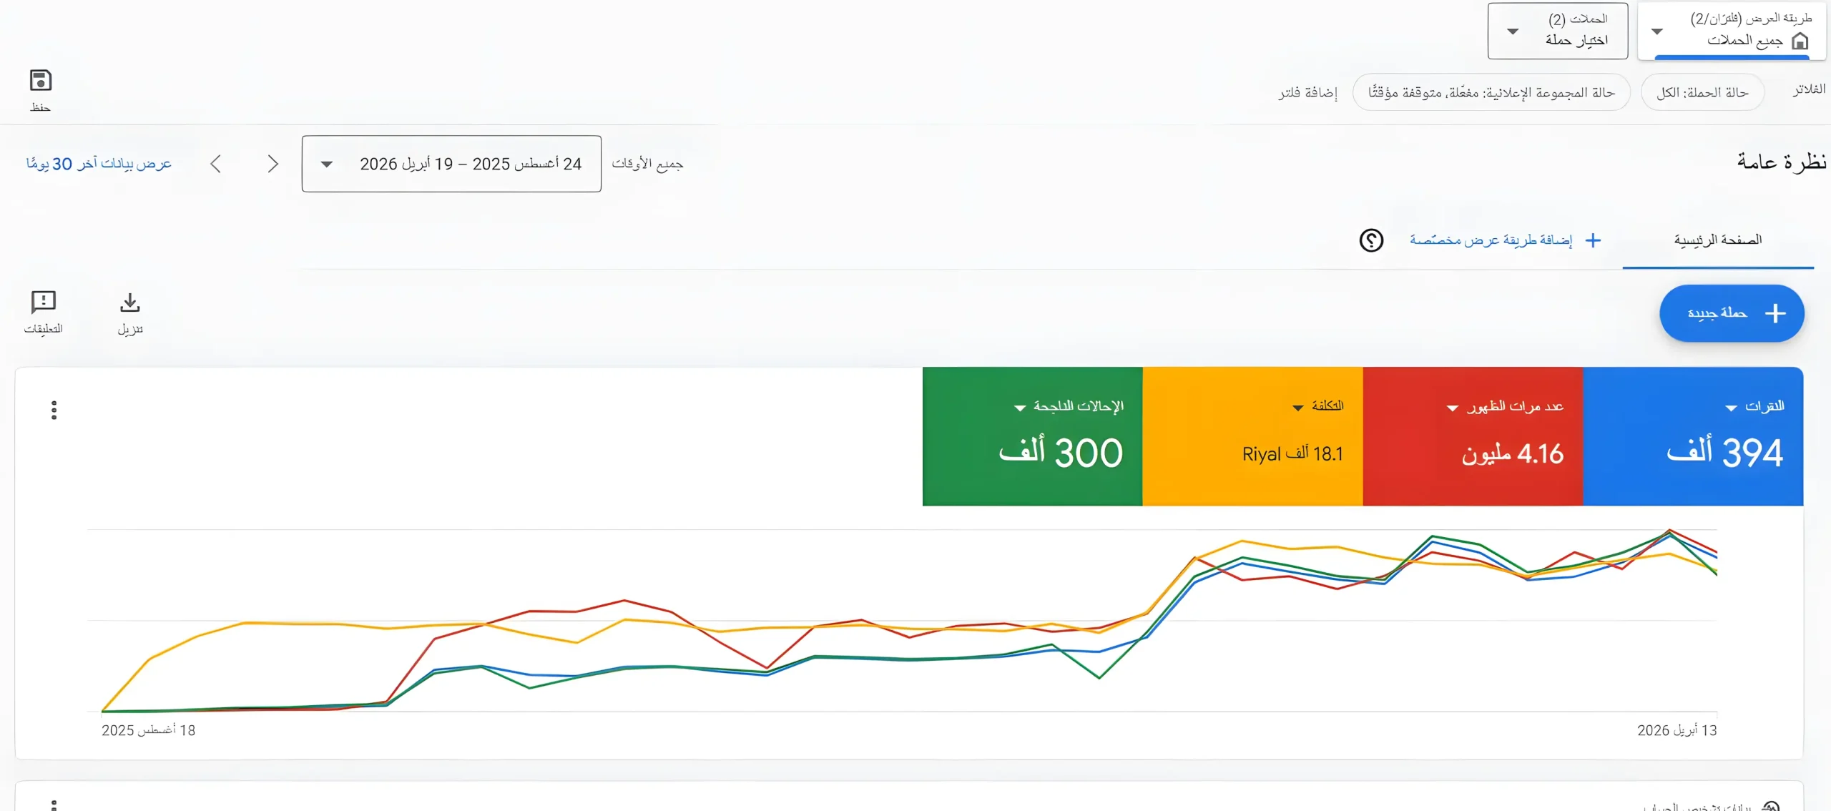The width and height of the screenshot is (1831, 811).
Task: Go to next date range arrow
Action: coord(215,164)
